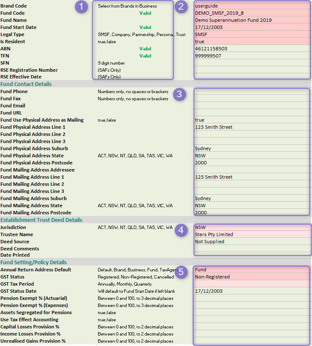Click hint 'Annually, Monthly, Quarterly'
The image size is (312, 346).
(x=125, y=284)
